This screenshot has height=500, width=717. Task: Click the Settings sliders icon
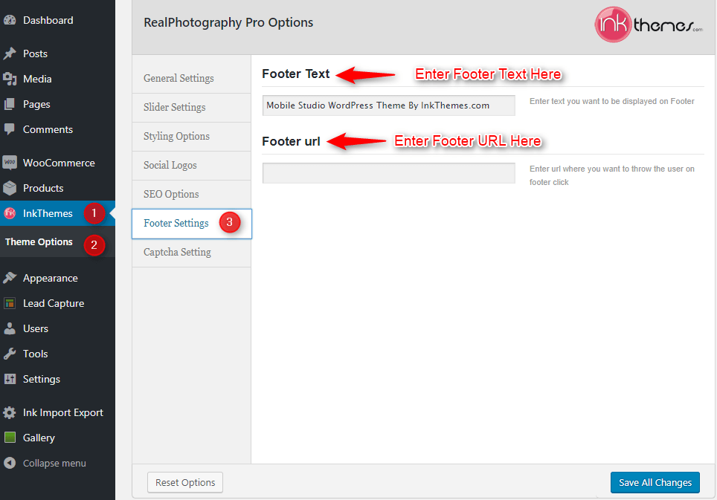pos(10,379)
